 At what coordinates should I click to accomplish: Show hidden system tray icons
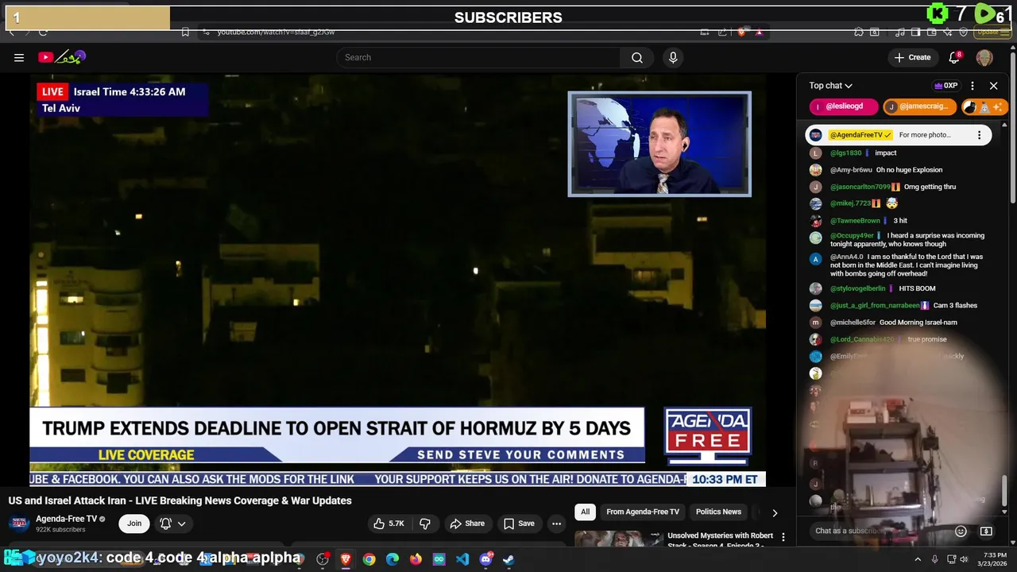tap(918, 559)
